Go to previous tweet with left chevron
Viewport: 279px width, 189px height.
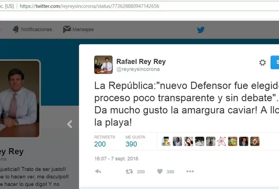click(70, 124)
